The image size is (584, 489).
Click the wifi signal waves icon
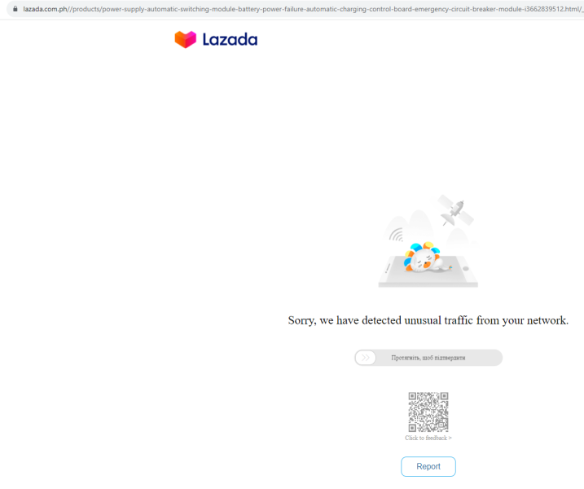[x=397, y=235]
